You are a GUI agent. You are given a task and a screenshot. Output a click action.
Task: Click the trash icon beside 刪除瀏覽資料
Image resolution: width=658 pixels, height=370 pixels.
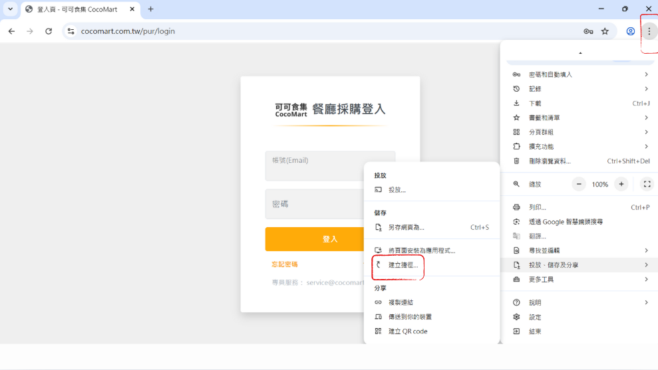pyautogui.click(x=516, y=161)
